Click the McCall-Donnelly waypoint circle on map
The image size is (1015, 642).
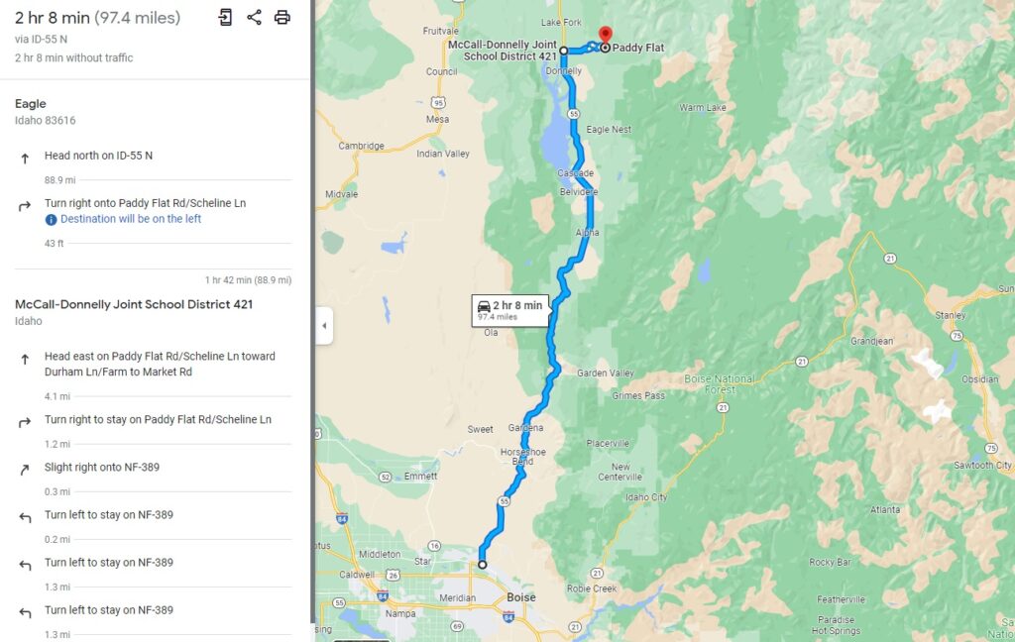(x=564, y=50)
